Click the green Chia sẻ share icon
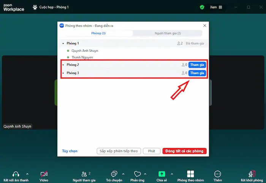This screenshot has height=183, width=266. tap(162, 174)
